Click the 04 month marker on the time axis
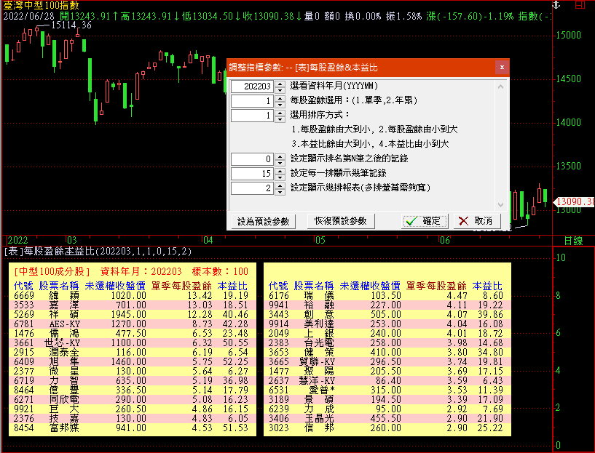 tap(208, 240)
